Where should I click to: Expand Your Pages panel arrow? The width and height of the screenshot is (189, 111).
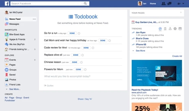181,12
